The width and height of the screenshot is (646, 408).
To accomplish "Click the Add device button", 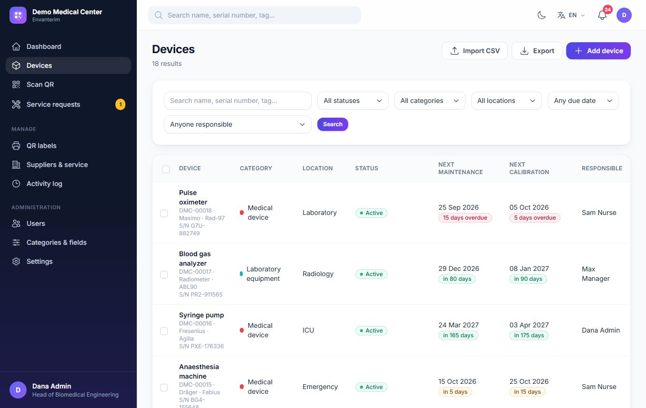I will [598, 51].
